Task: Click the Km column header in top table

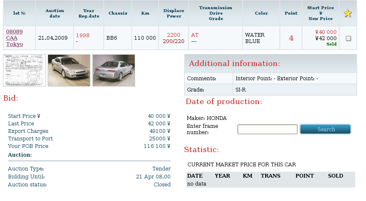Action: point(145,13)
